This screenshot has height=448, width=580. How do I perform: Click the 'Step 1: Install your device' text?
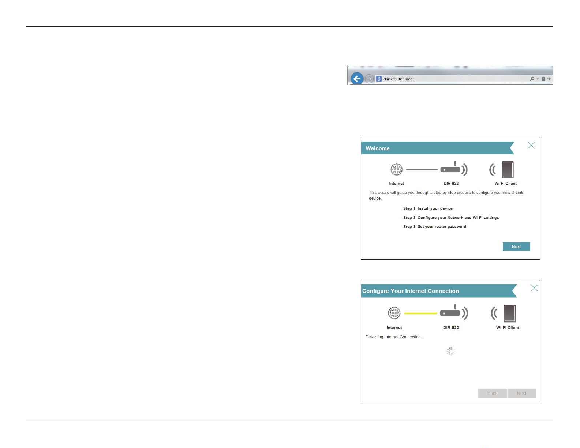coord(428,208)
